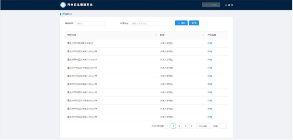This screenshot has height=140, width=293.
Task: Open 个人信息 in the top header
Action: 211,5
